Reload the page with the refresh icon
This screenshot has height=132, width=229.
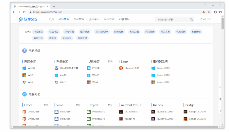click(24, 12)
